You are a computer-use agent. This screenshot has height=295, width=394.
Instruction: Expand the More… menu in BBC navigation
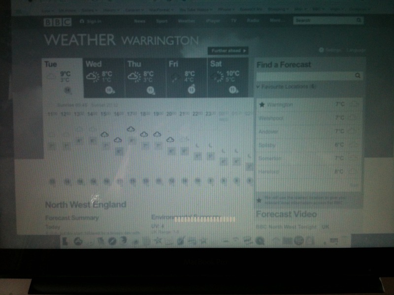pos(276,20)
